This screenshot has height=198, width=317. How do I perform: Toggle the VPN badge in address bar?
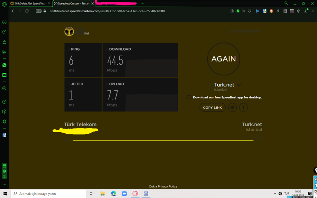pos(39,11)
